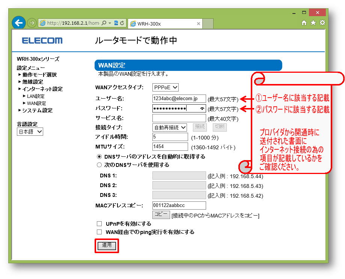The width and height of the screenshot is (345, 279).
Task: Focus the パスワード input field
Action: click(179, 108)
